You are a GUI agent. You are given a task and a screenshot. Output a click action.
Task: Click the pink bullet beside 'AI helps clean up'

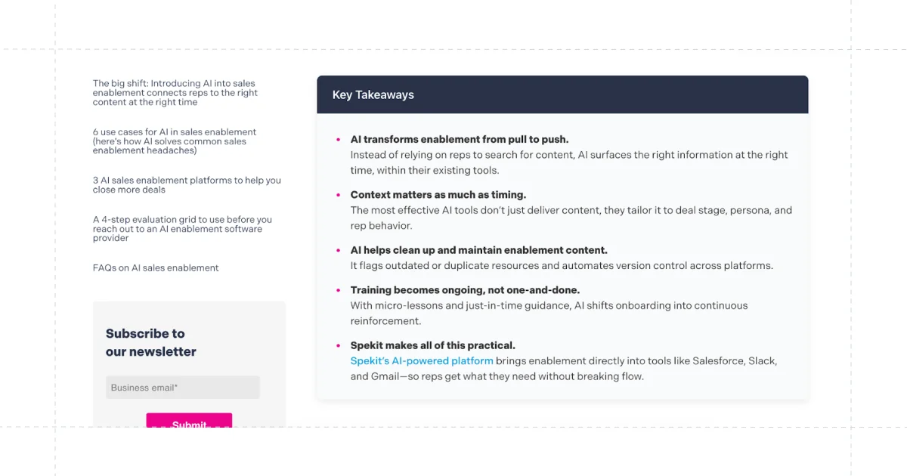pos(338,250)
